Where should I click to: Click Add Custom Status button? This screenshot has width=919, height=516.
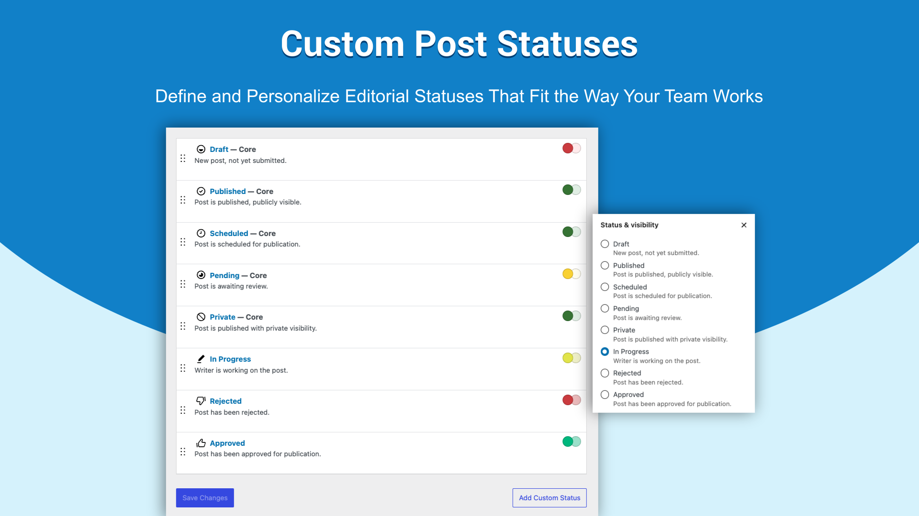tap(549, 498)
